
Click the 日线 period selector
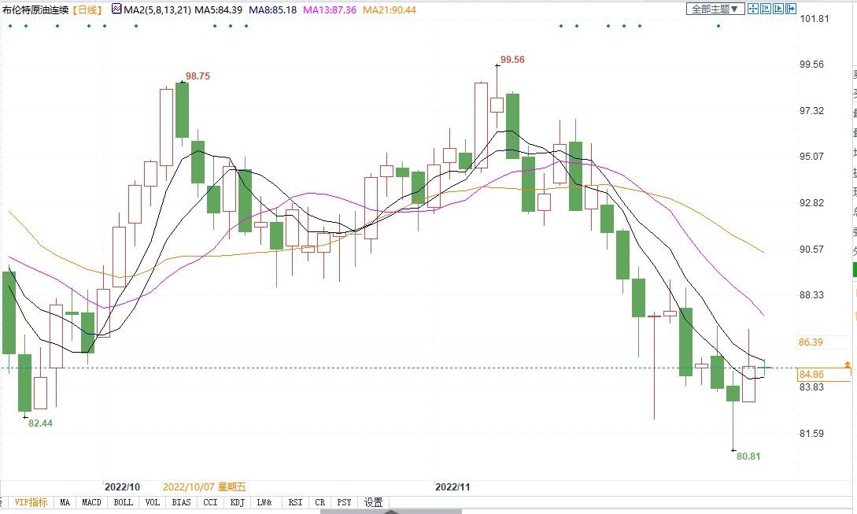(x=88, y=9)
